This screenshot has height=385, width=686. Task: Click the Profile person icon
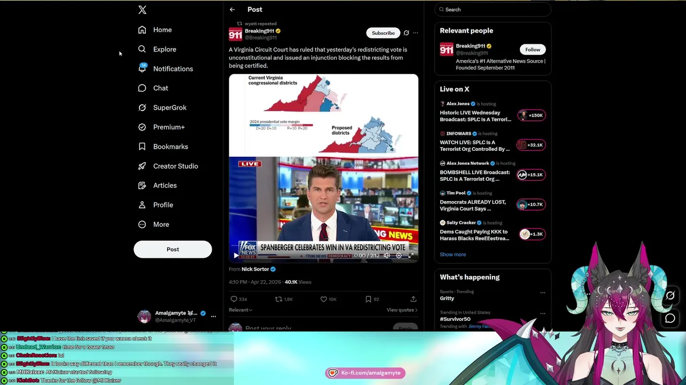[142, 205]
